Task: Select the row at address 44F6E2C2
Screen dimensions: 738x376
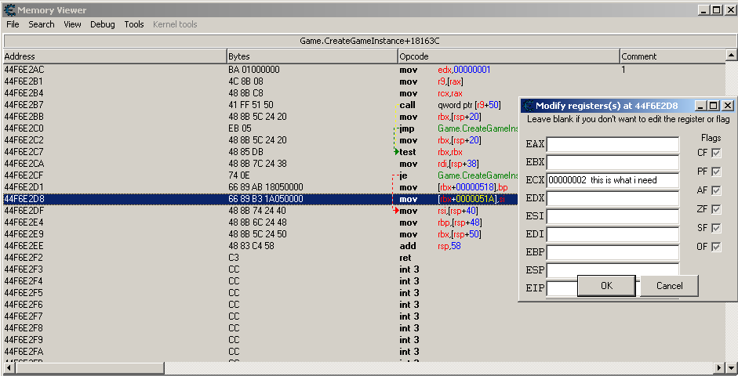Action: [x=261, y=140]
